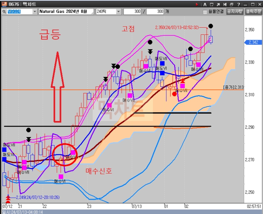Click the current price tag 2,342 on axis
Screen dimensions: 263x214
pyautogui.click(x=253, y=42)
